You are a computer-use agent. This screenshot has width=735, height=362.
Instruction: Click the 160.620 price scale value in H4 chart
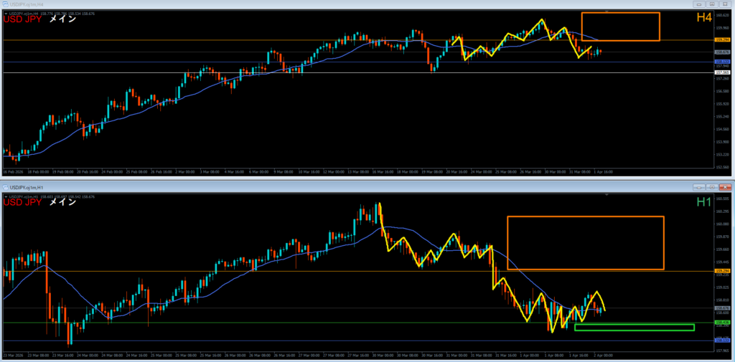click(x=722, y=15)
